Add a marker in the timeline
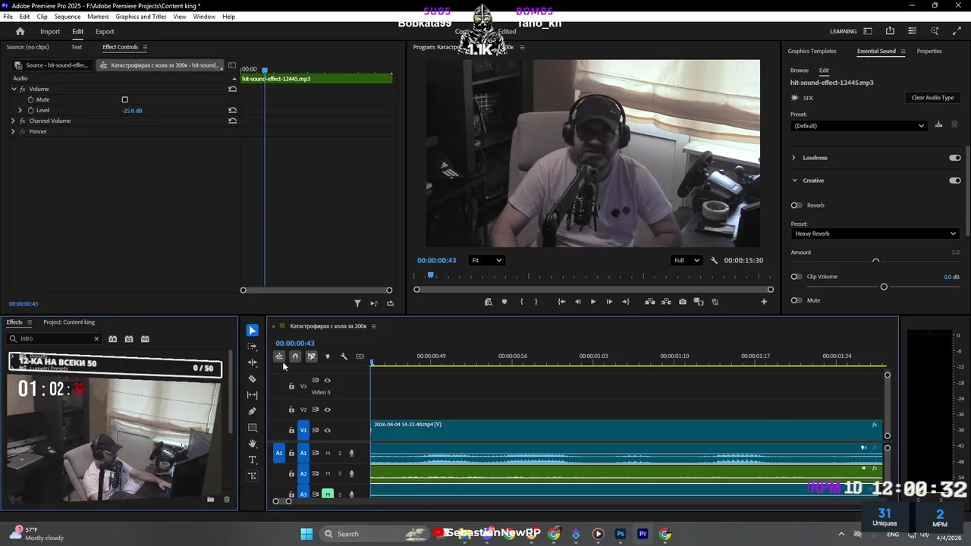The image size is (971, 546). pyautogui.click(x=328, y=356)
